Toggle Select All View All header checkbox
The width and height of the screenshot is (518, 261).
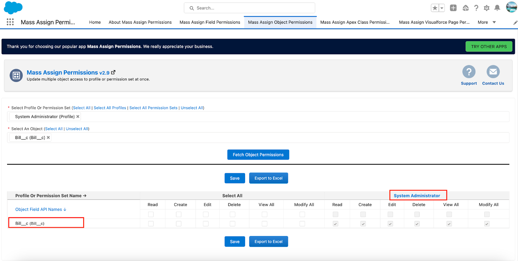pos(265,214)
